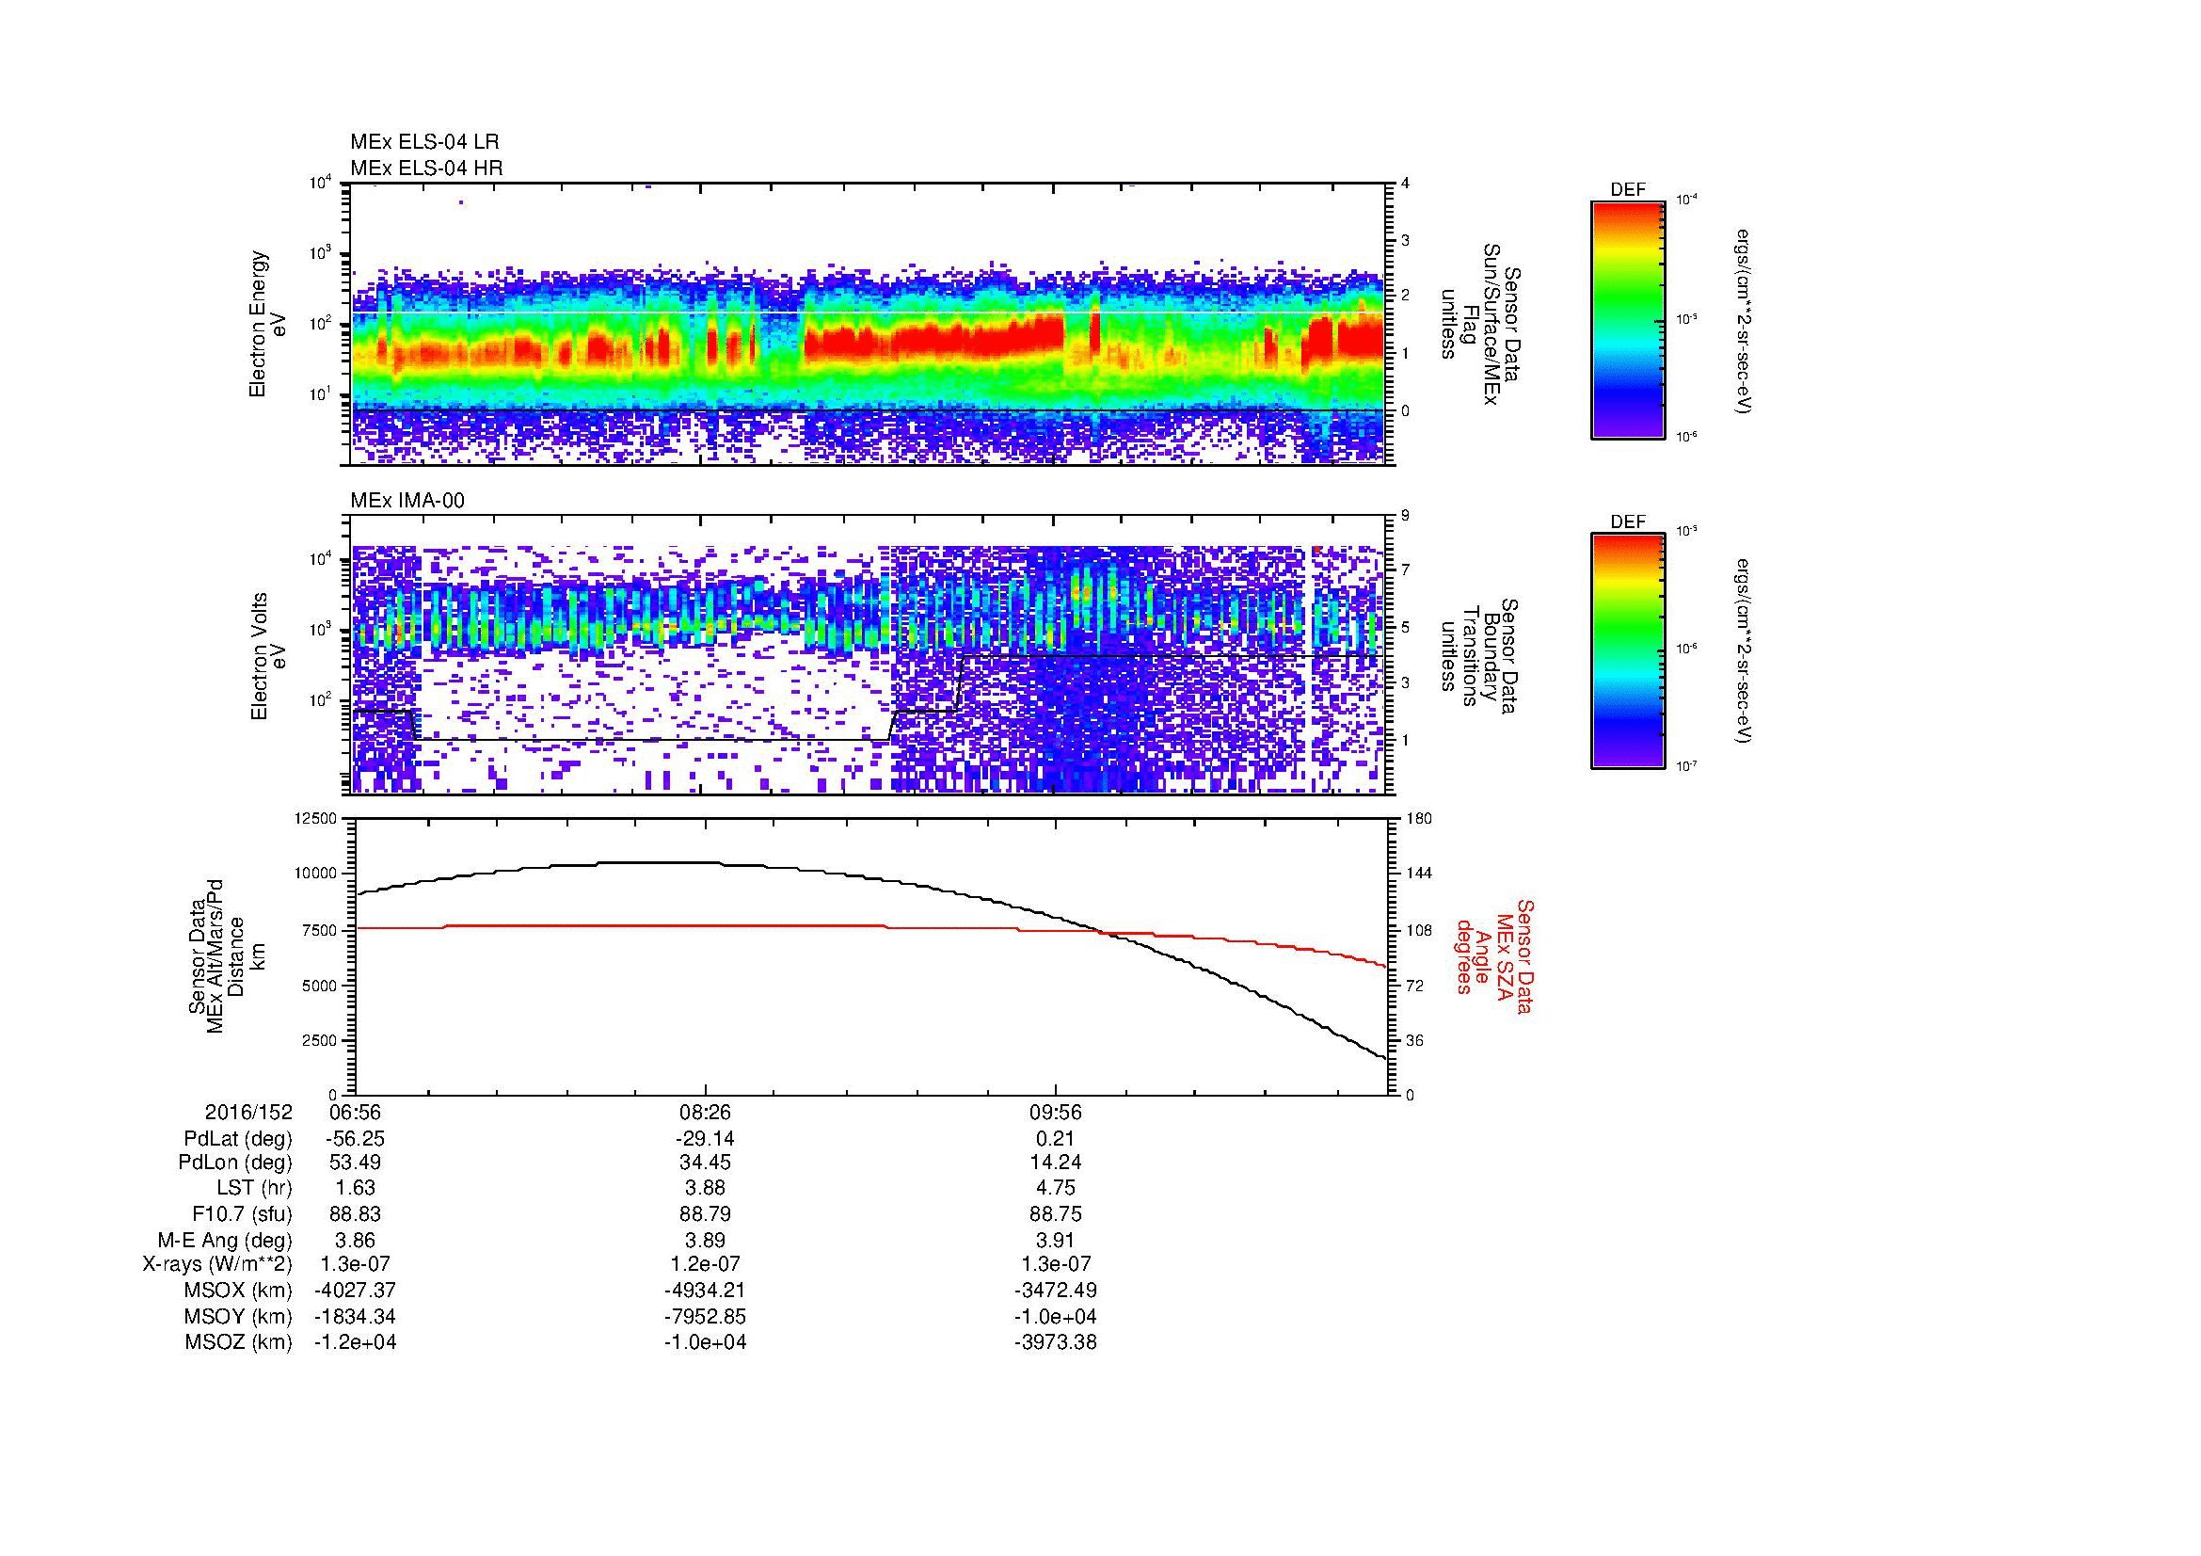Click the LST value '3.88'
This screenshot has width=2201, height=1556.
coord(705,1188)
